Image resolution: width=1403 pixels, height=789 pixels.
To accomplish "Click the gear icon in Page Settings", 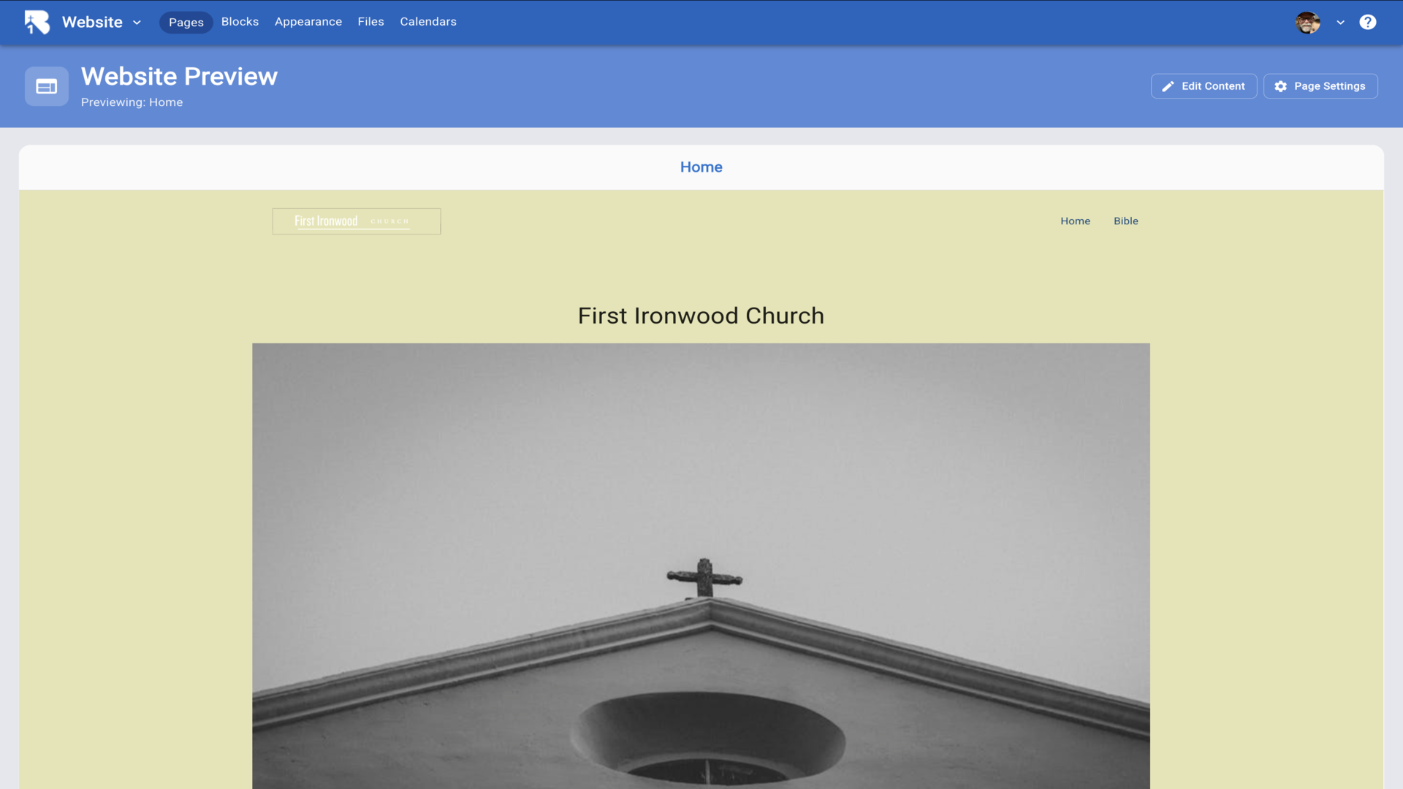I will pyautogui.click(x=1280, y=86).
